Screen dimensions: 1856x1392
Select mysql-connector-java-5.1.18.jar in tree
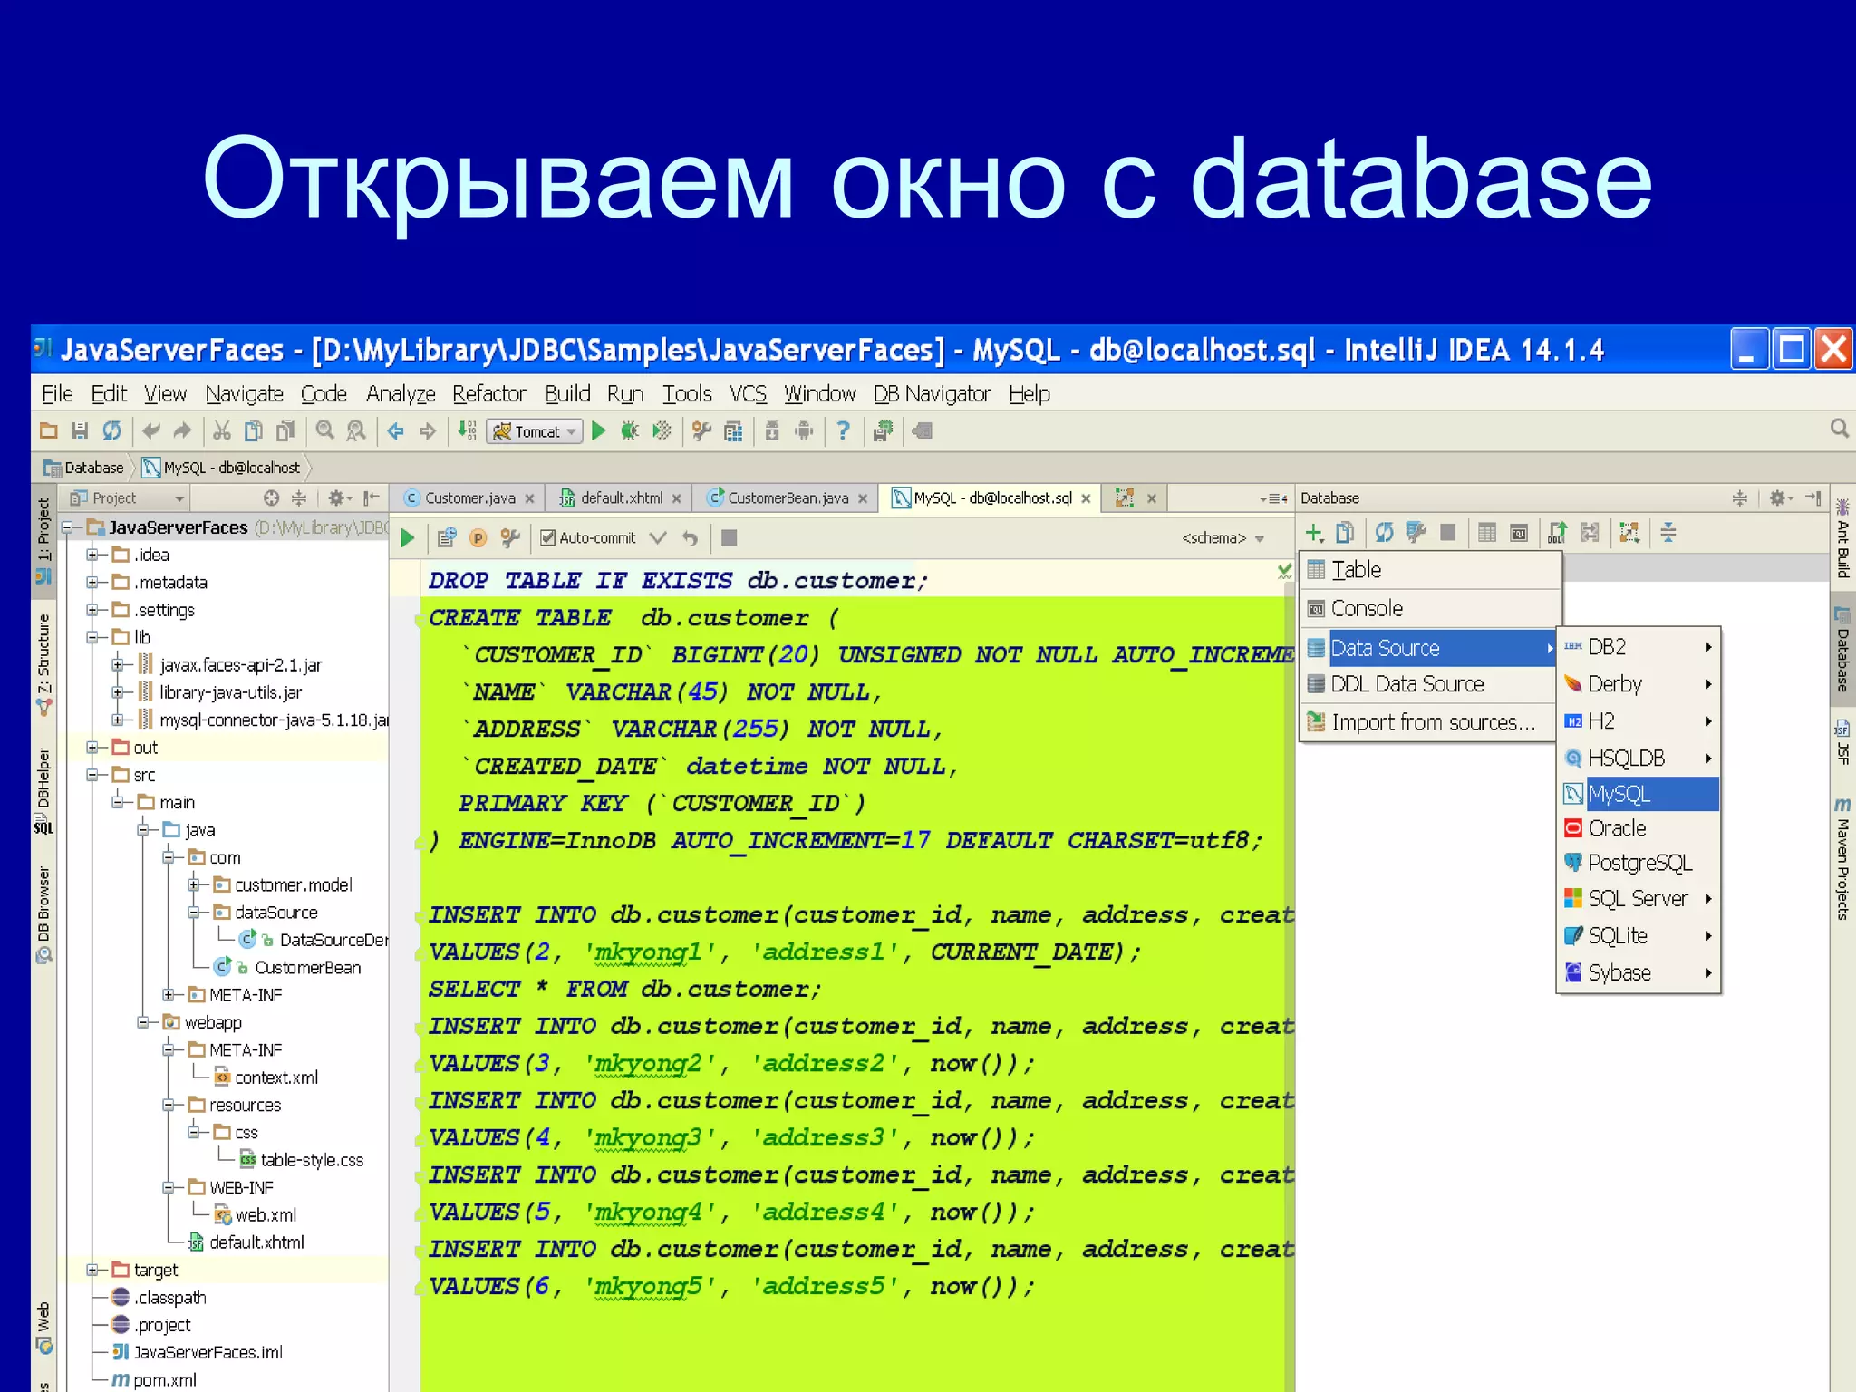(264, 720)
